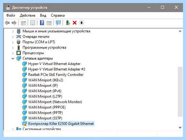Click the blue Help question mark icon
The image size is (186, 140).
pos(42,23)
